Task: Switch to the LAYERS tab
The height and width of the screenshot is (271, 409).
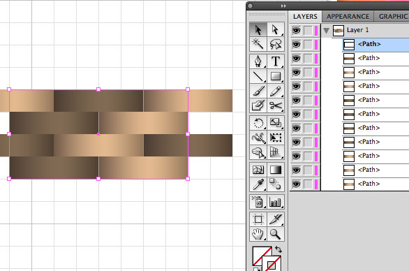Action: tap(305, 17)
